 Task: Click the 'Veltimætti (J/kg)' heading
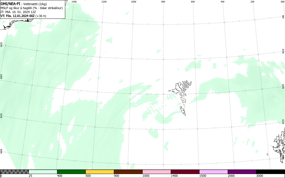tap(35, 4)
